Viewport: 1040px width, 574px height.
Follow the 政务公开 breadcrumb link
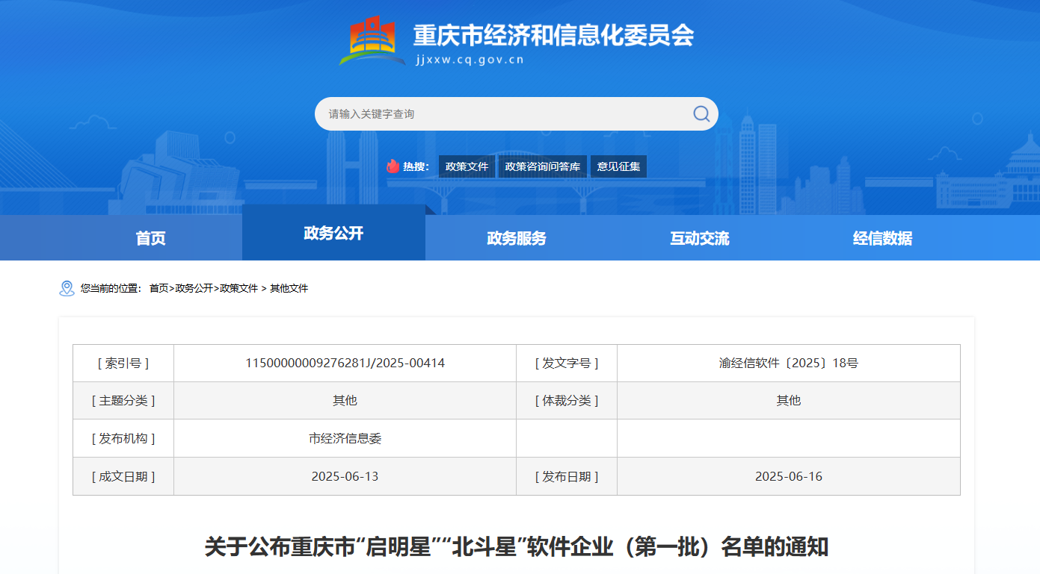point(194,288)
